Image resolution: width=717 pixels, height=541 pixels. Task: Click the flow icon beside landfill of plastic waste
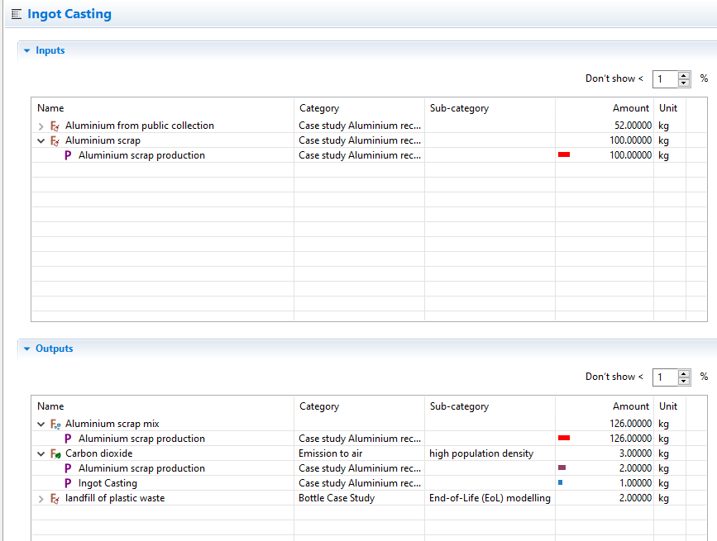(x=55, y=499)
